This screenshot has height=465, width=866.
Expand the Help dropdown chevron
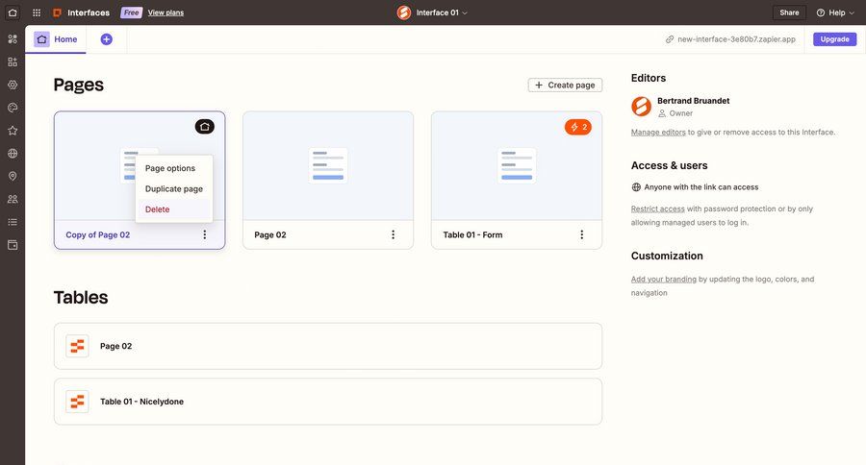[x=852, y=12]
